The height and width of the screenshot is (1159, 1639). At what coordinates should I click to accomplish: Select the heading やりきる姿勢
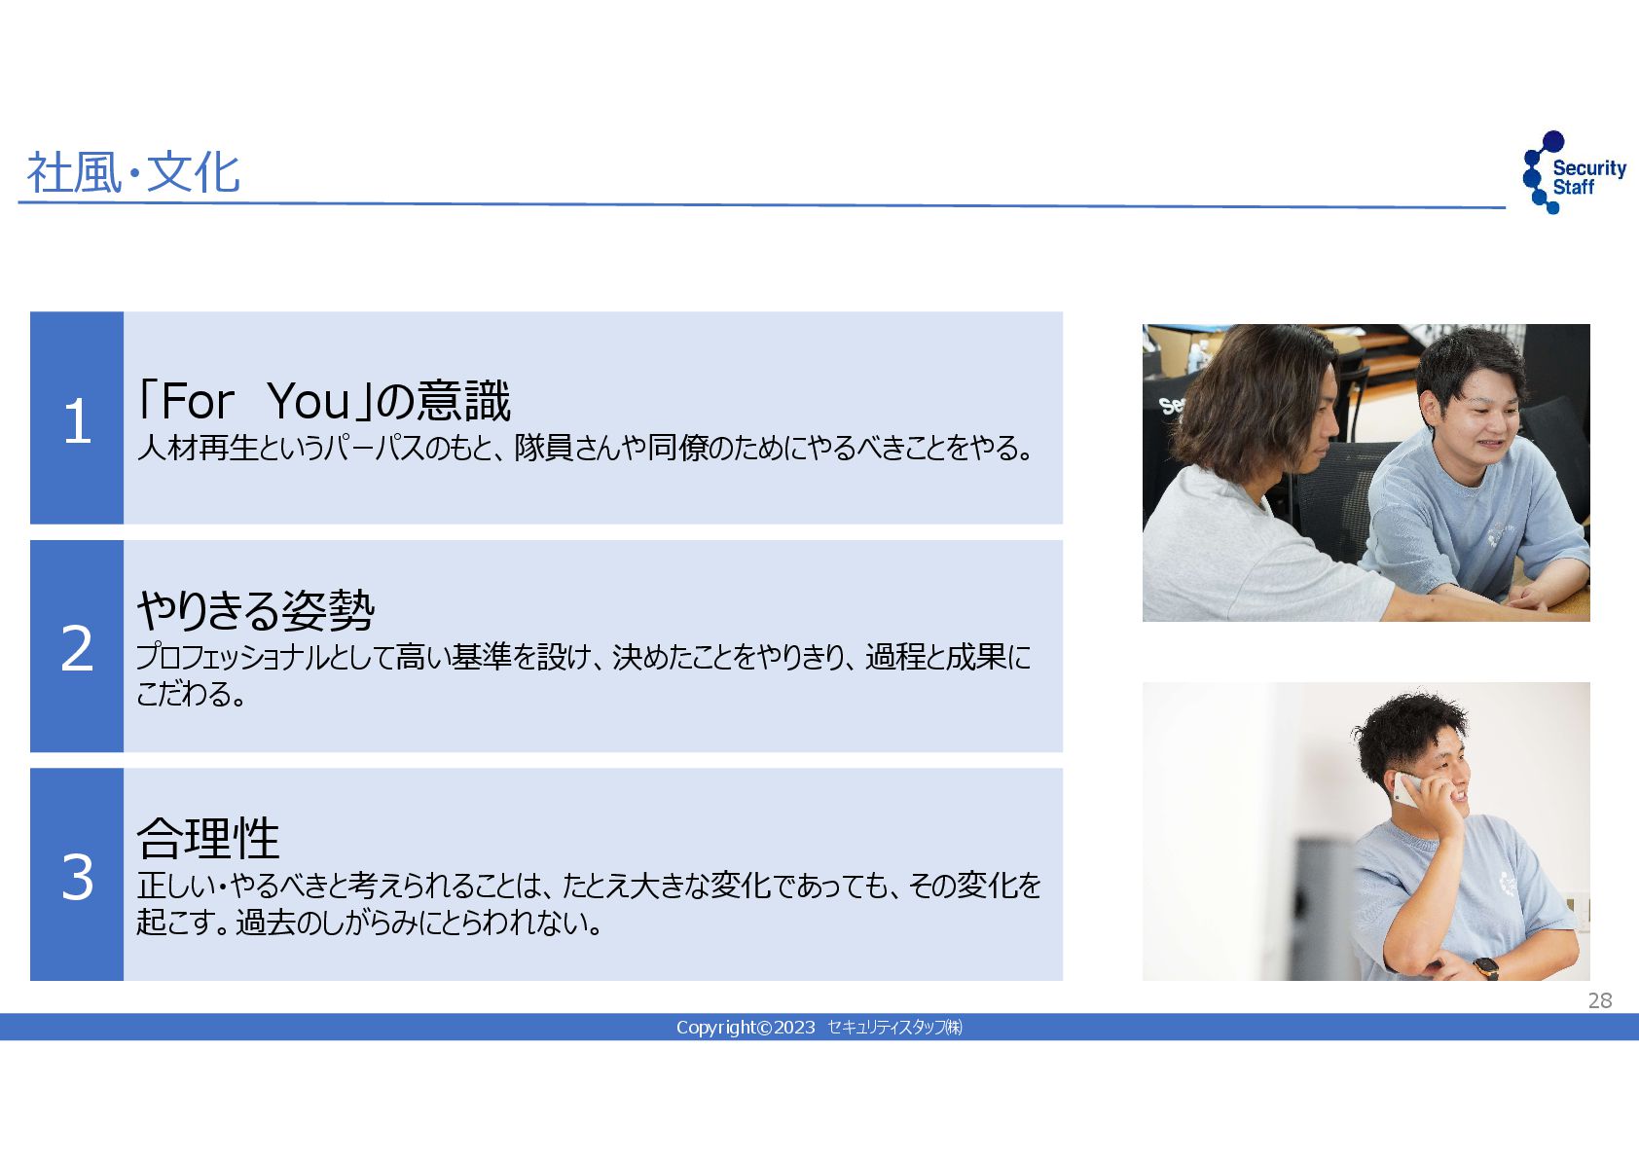point(255,611)
